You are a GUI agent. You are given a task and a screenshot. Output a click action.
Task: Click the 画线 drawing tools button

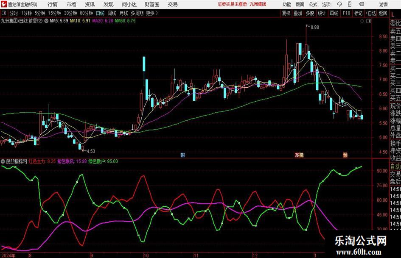(x=334, y=13)
